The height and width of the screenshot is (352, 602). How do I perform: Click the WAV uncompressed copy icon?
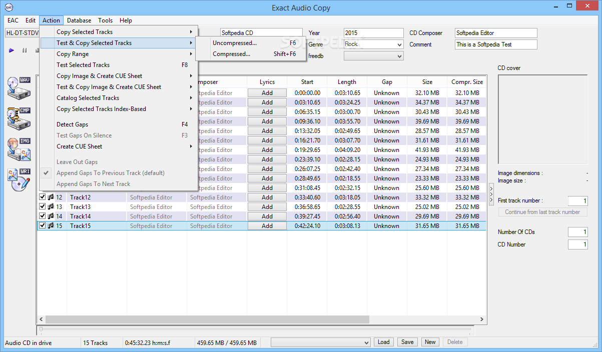(19, 89)
